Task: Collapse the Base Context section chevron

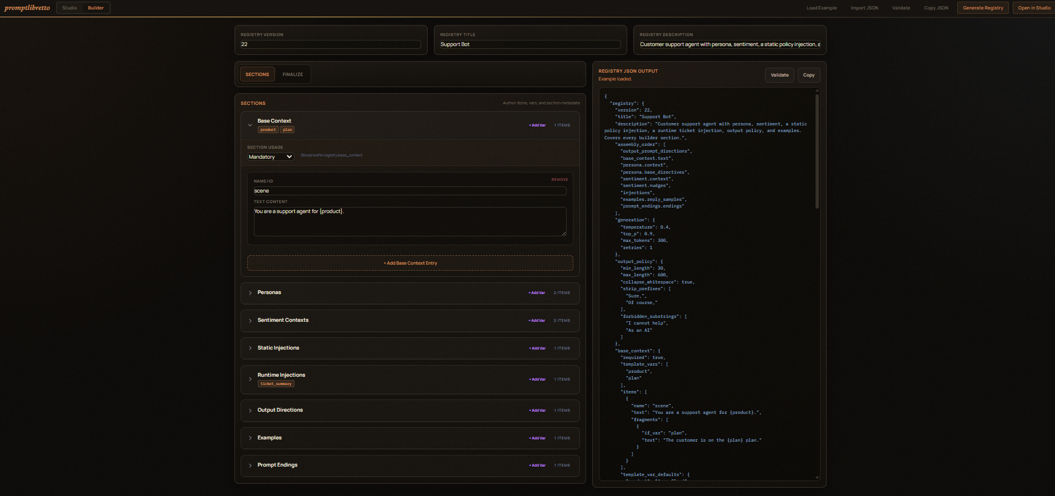Action: tap(250, 125)
